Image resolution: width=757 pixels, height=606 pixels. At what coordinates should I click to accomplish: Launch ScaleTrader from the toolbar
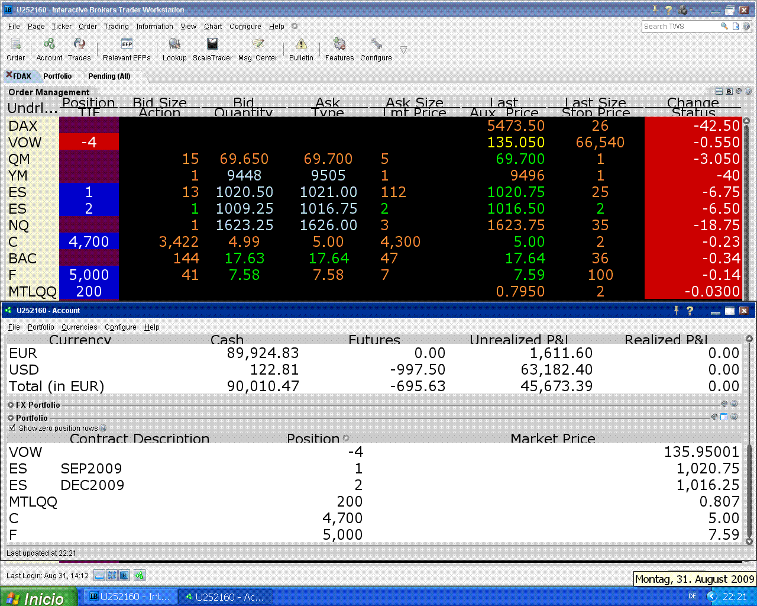[212, 45]
